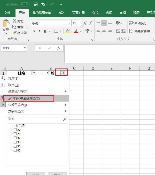This screenshot has height=175, width=155.
Task: Open the Merge and Center dropdown arrow
Action: [x=153, y=31]
